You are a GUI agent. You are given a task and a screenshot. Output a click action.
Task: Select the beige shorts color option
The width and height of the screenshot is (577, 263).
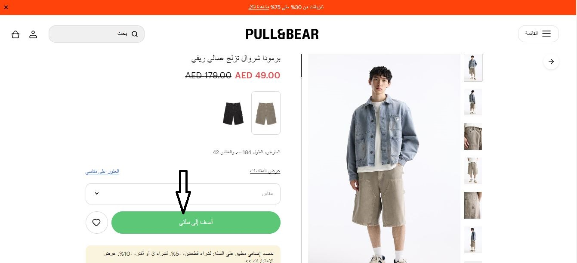pos(266,113)
